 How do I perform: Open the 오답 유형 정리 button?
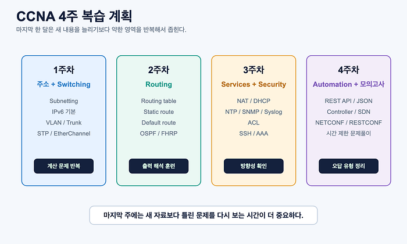coord(349,166)
